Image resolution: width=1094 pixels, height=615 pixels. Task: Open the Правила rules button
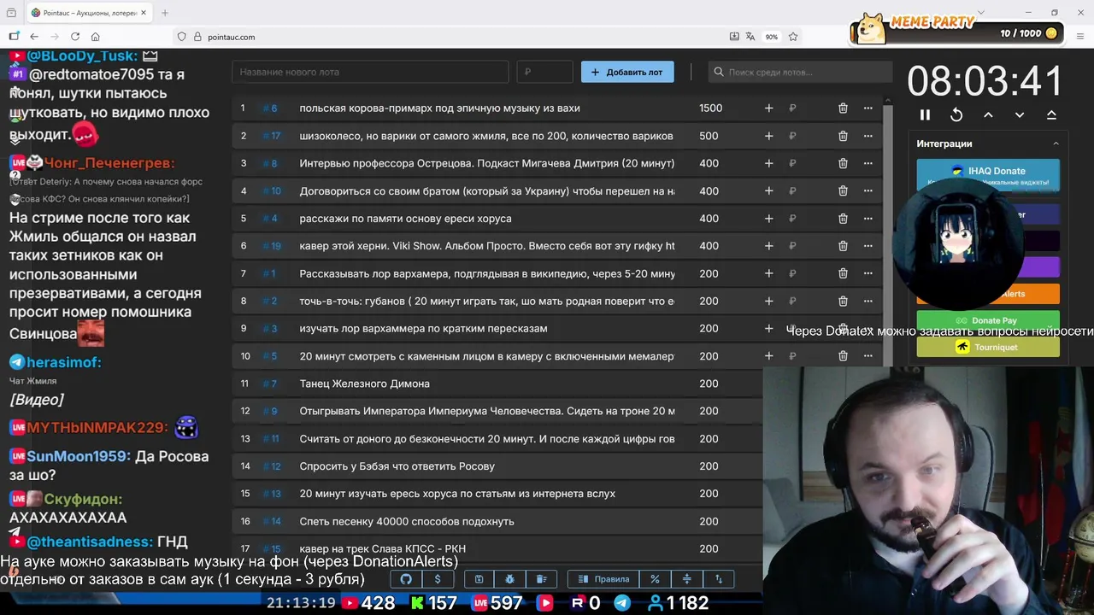[x=603, y=579]
